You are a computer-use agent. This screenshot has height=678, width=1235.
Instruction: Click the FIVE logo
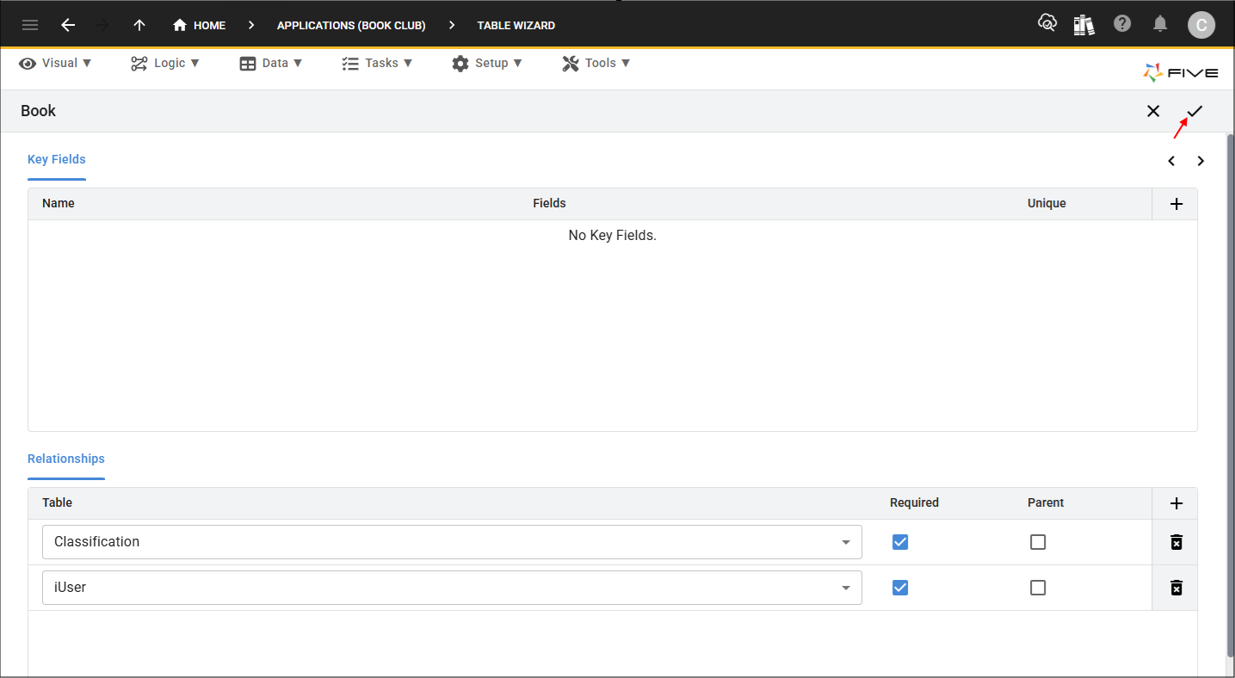[1180, 73]
